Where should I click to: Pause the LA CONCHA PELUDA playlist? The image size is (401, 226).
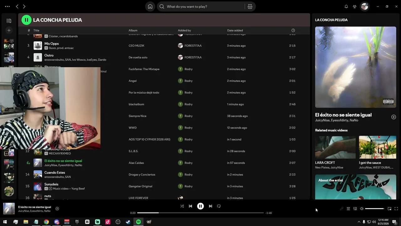pos(26,20)
